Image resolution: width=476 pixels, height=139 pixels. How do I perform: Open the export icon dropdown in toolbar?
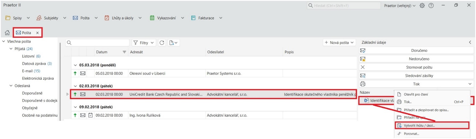174,43
